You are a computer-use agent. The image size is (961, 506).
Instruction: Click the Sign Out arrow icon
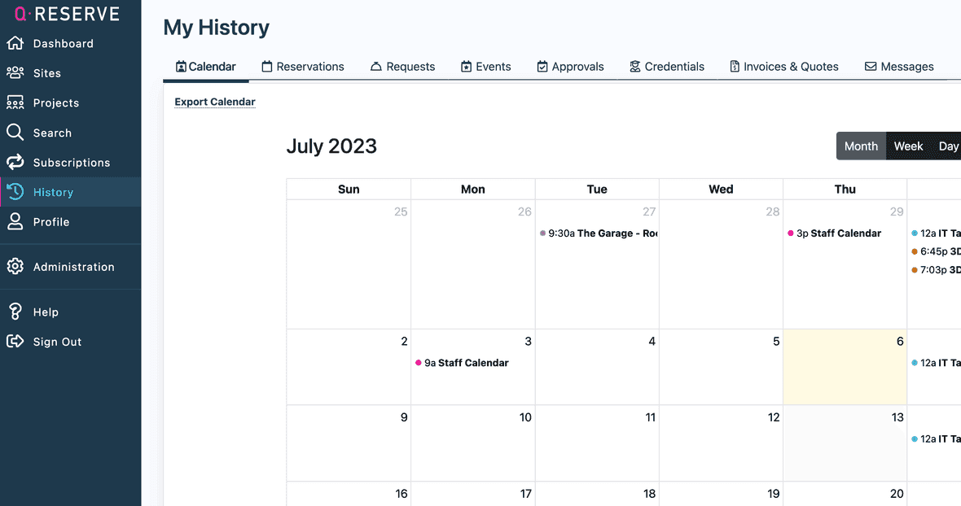tap(15, 341)
